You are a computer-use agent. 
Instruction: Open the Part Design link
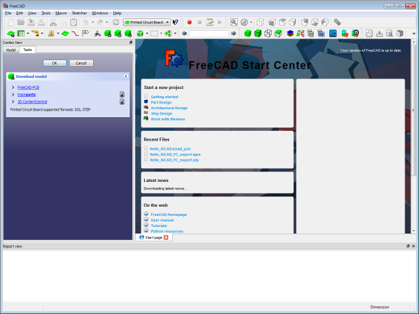coord(161,103)
